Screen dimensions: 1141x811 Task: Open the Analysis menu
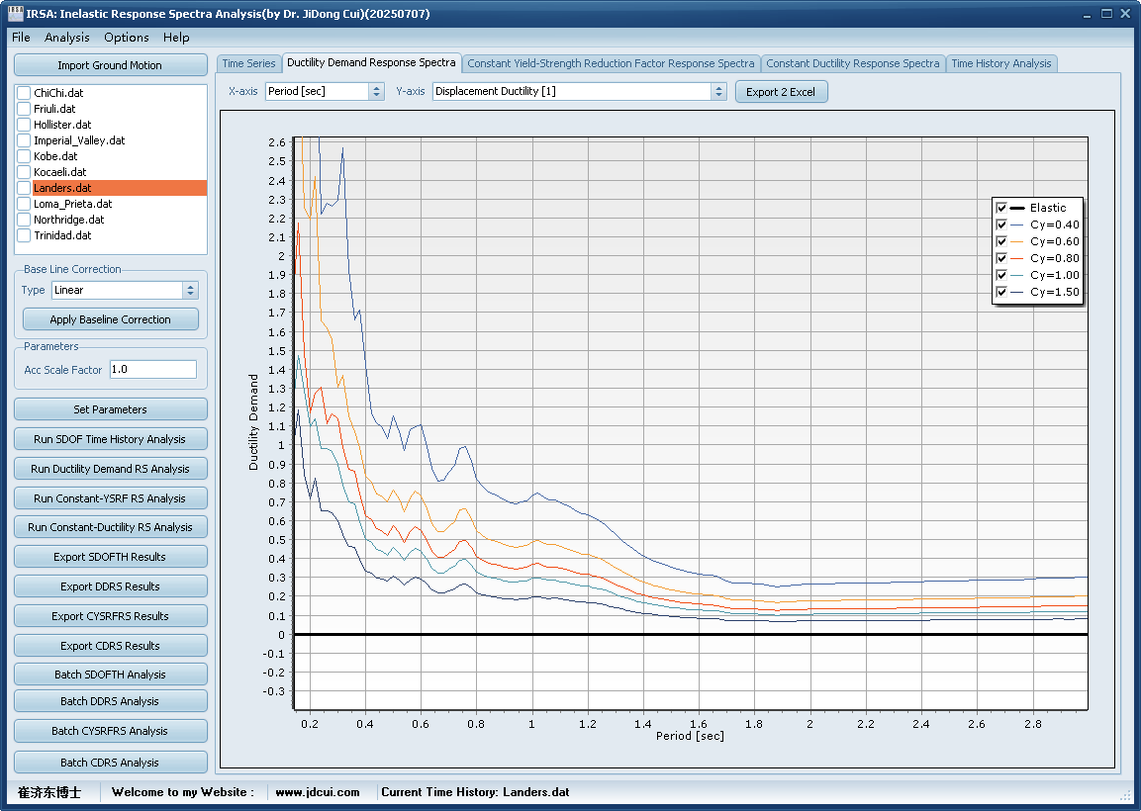coord(66,37)
